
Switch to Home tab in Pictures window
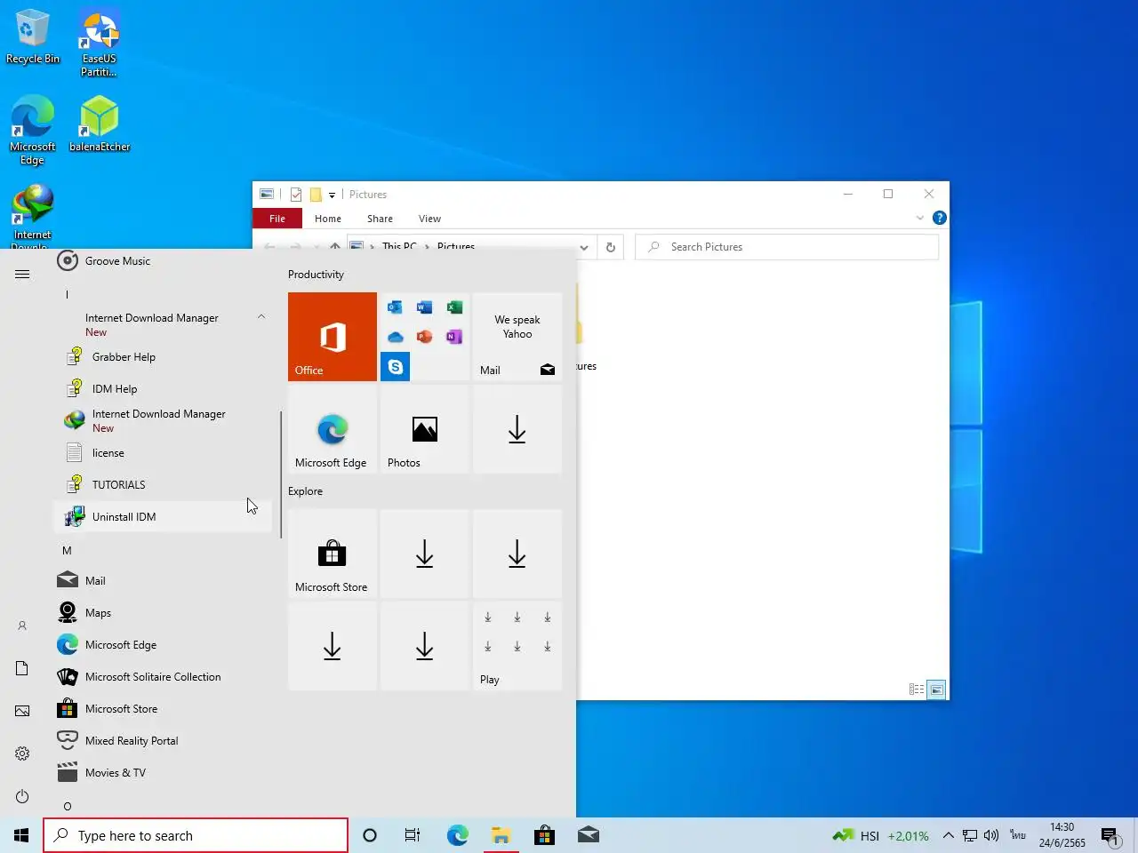pos(327,219)
